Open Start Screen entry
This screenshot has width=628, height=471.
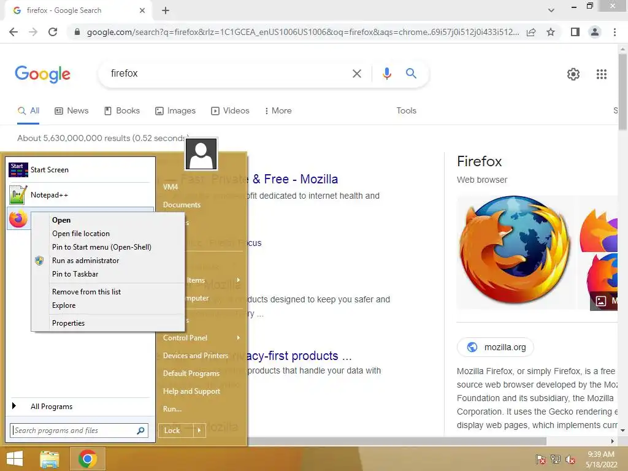click(x=80, y=170)
